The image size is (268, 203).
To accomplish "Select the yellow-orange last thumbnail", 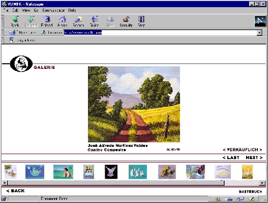I will [x=247, y=172].
